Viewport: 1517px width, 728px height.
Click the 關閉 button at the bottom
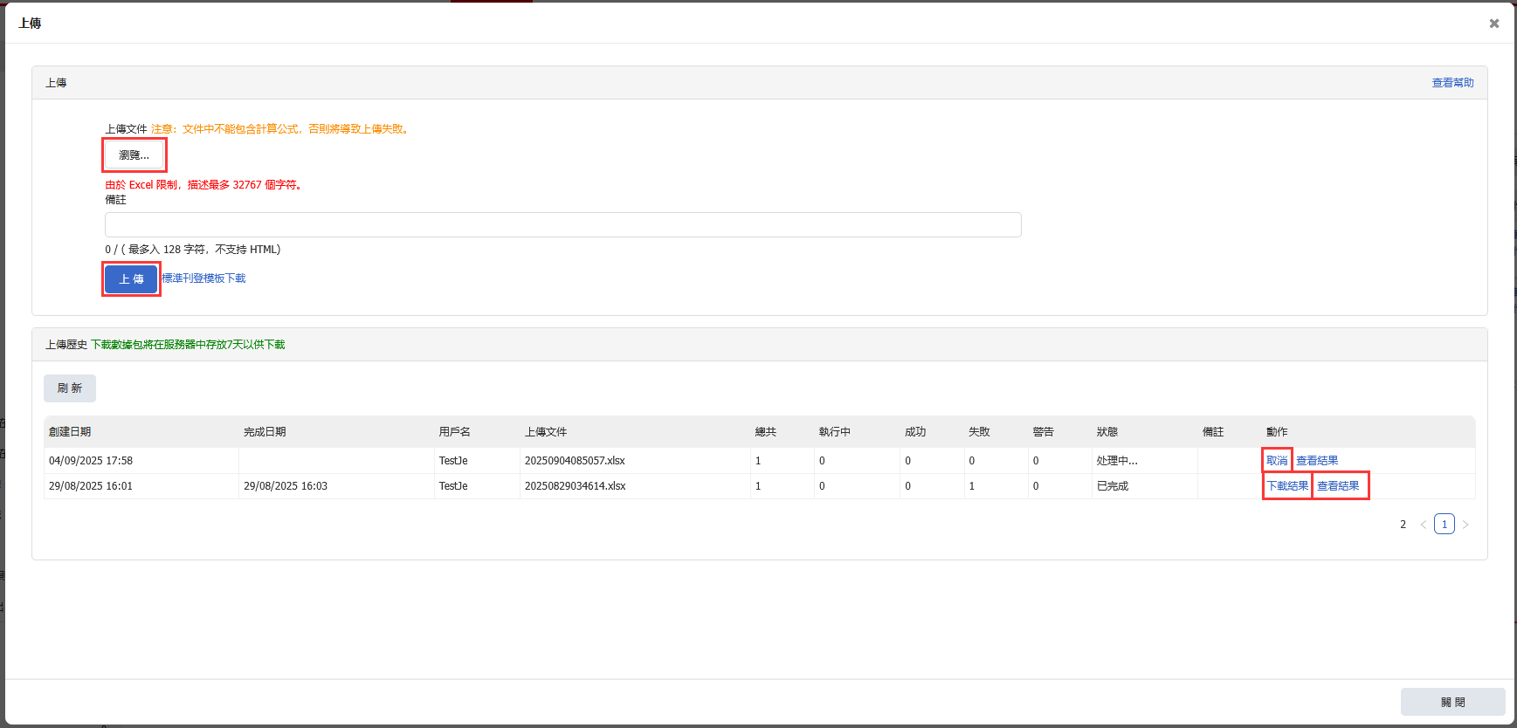coord(1452,702)
